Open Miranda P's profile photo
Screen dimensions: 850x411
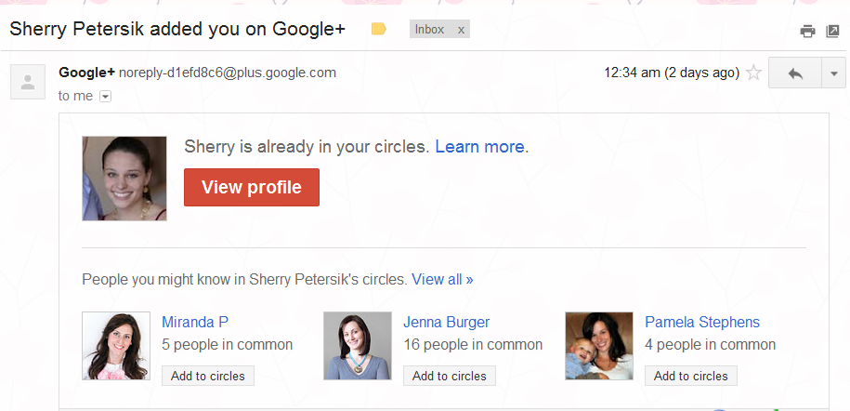click(x=116, y=346)
